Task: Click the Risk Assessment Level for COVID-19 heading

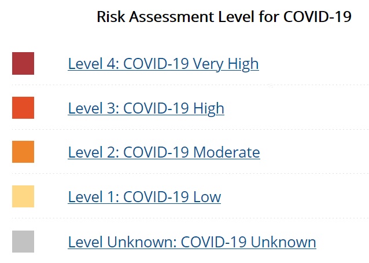Action: [x=224, y=17]
